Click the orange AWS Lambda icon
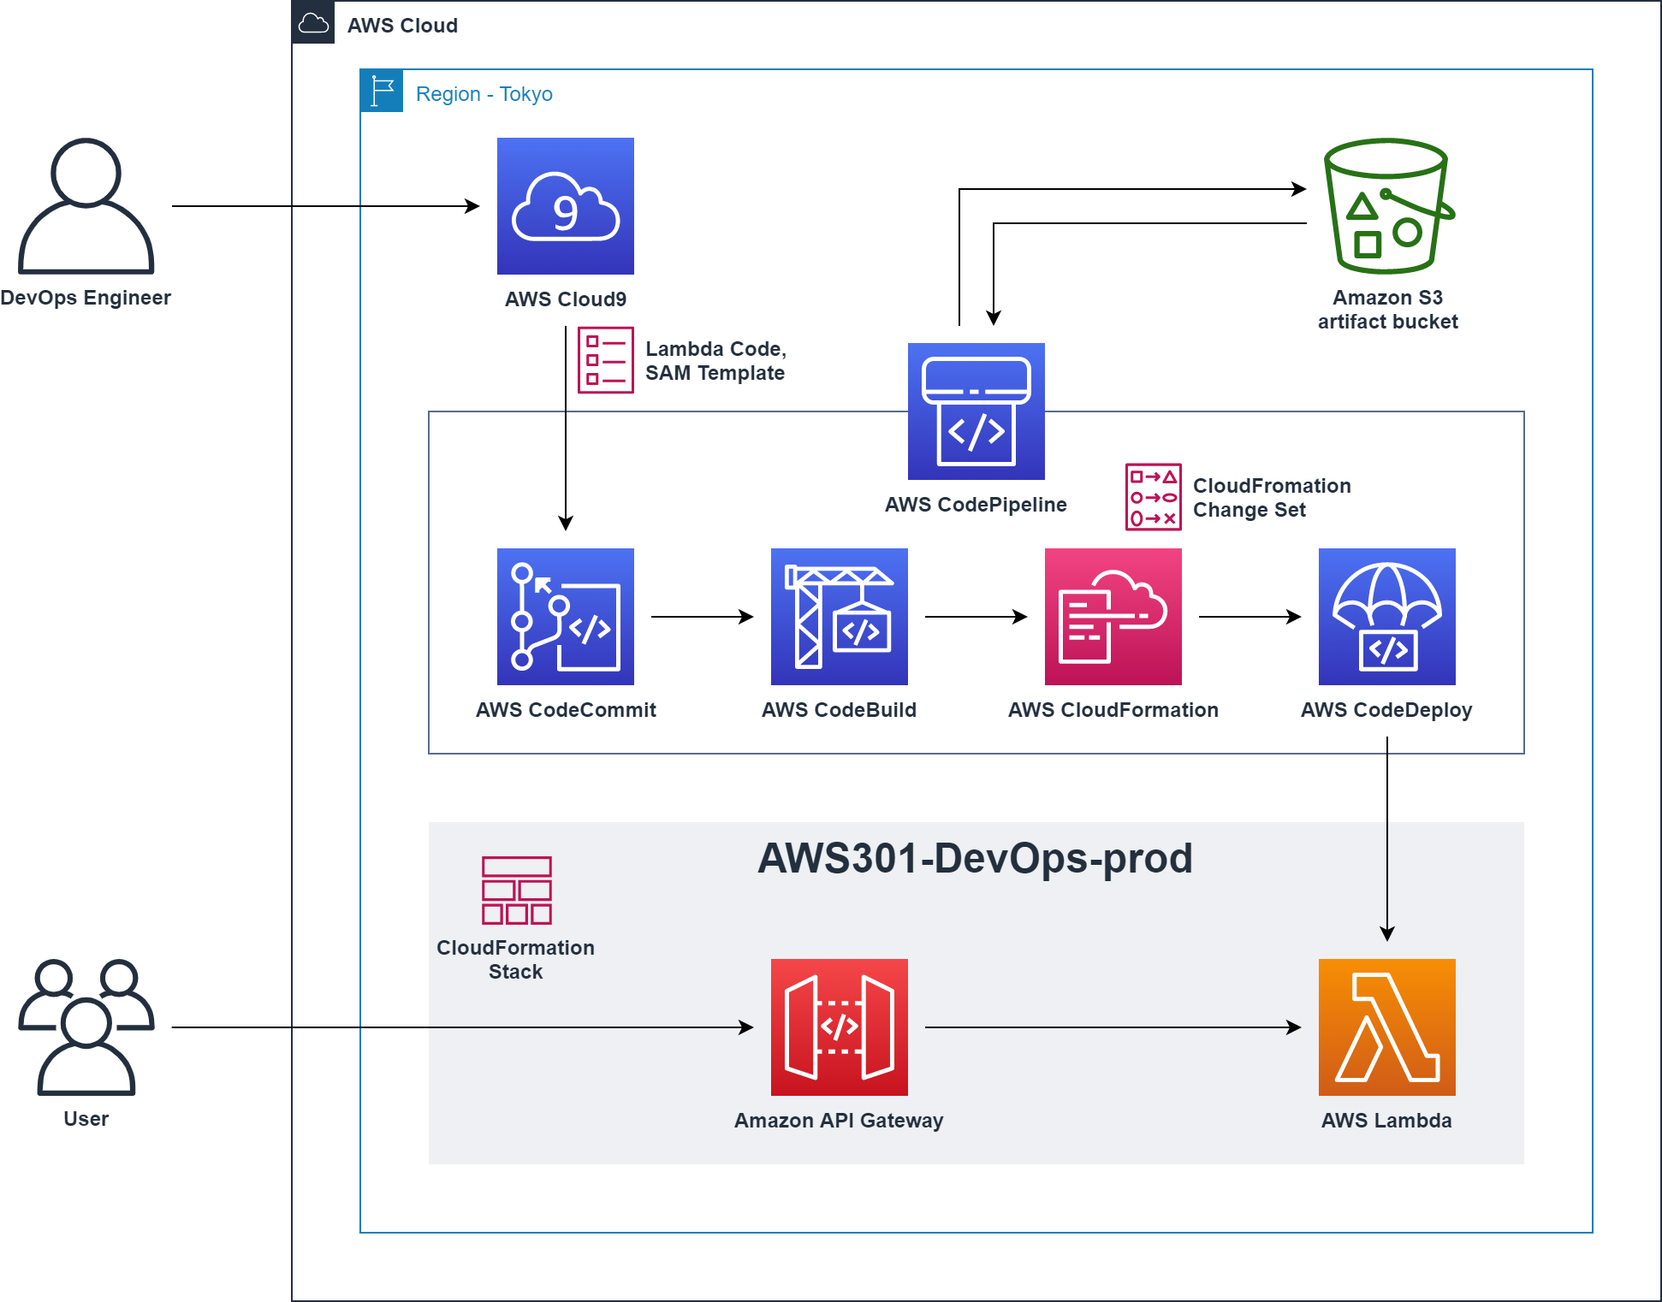The image size is (1662, 1302). 1387,1027
